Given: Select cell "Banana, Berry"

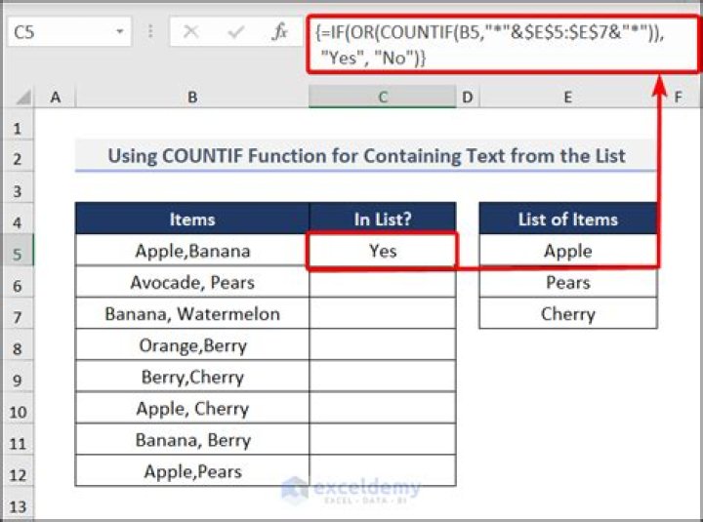Looking at the screenshot, I should click(192, 440).
